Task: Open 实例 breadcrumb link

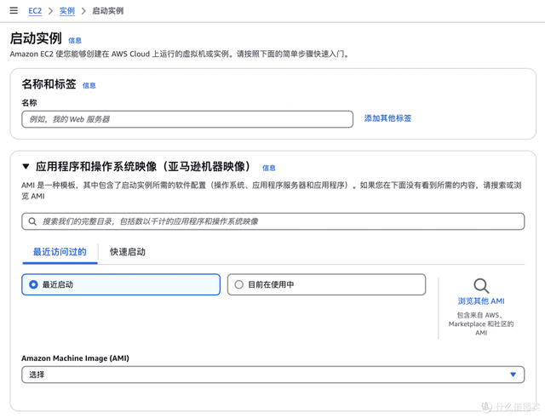Action: tap(66, 11)
